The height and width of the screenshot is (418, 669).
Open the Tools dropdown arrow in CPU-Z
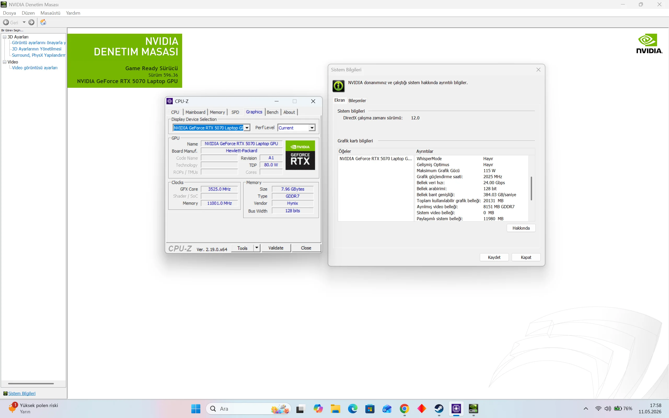[x=257, y=248]
